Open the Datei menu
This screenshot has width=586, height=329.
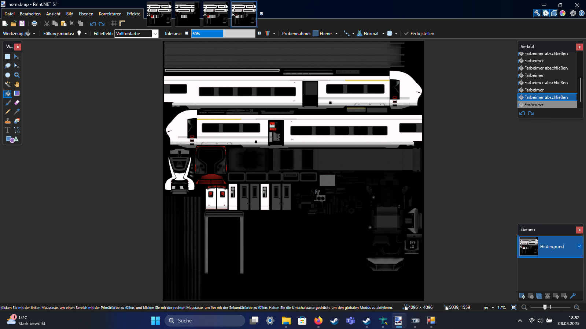pos(10,14)
